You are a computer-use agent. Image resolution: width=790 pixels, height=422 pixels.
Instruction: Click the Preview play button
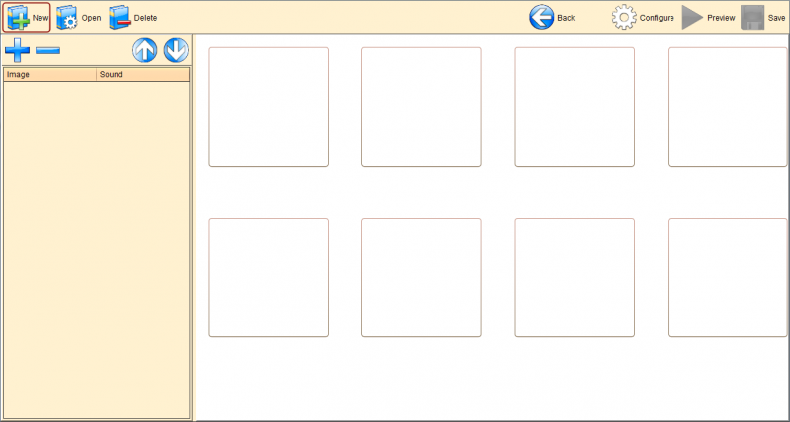click(x=693, y=18)
